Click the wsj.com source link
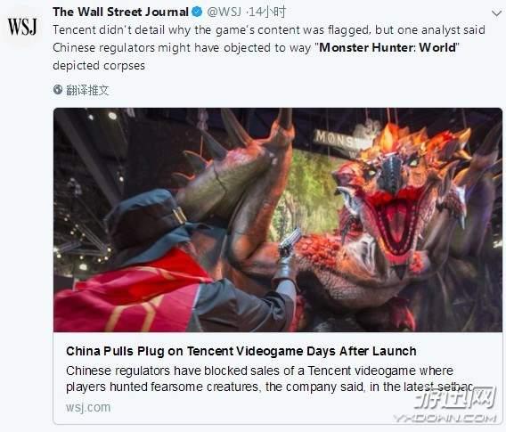 tap(88, 407)
